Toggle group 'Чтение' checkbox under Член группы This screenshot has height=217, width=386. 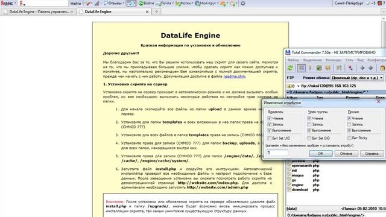(x=309, y=118)
